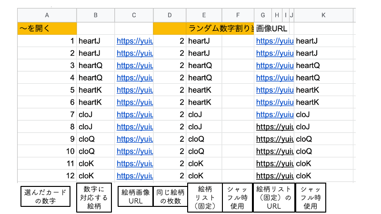Click column B cell 'cloK' in row 11

[96, 164]
